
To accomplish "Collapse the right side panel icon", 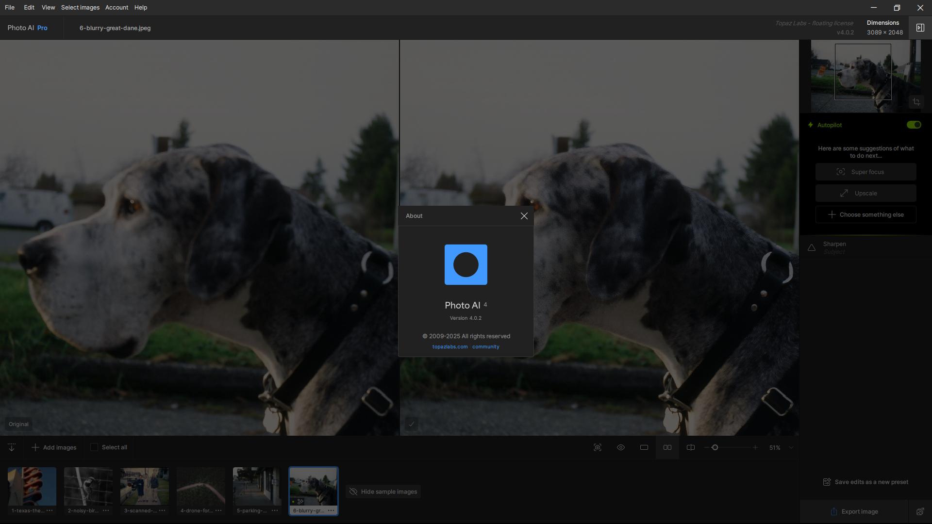I will coord(920,28).
